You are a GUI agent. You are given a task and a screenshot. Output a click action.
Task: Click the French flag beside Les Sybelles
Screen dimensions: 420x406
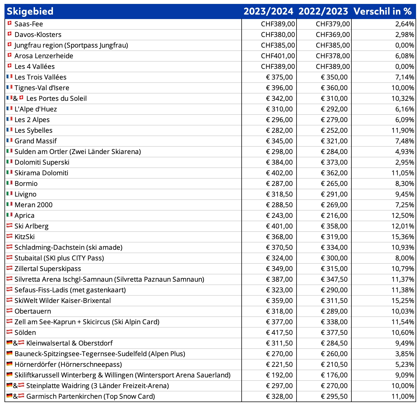(x=10, y=129)
